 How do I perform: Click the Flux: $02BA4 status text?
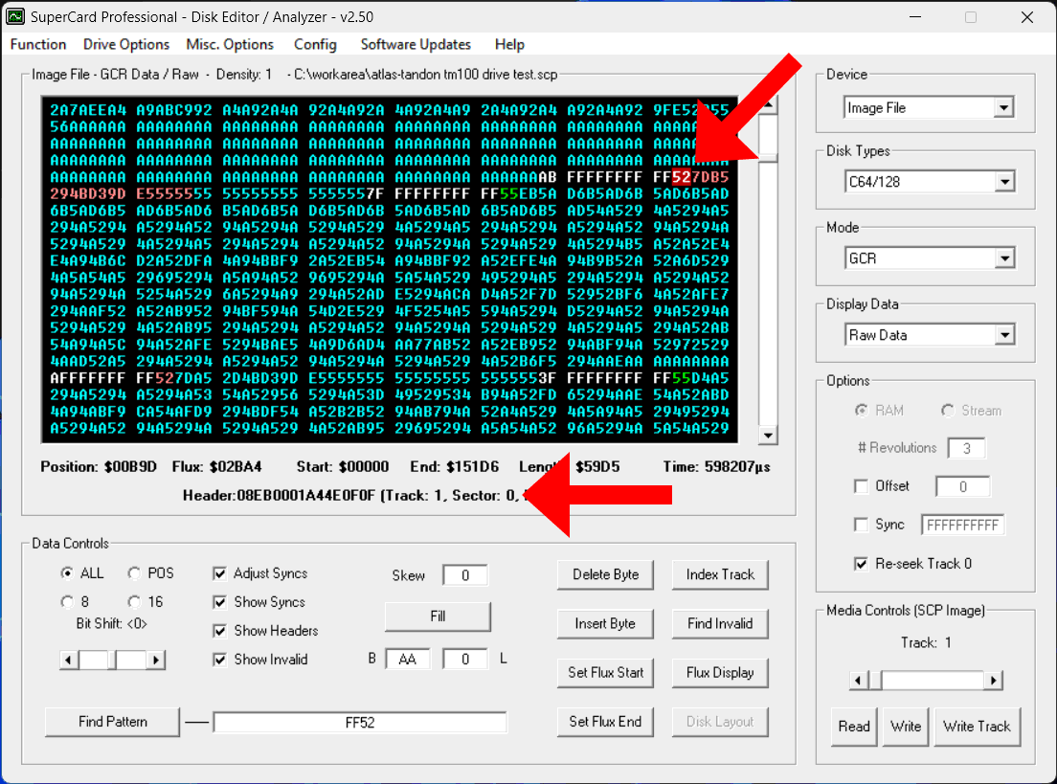tap(216, 467)
